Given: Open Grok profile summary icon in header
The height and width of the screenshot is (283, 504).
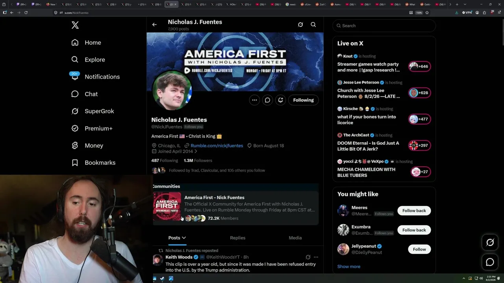Looking at the screenshot, I should click(x=300, y=25).
